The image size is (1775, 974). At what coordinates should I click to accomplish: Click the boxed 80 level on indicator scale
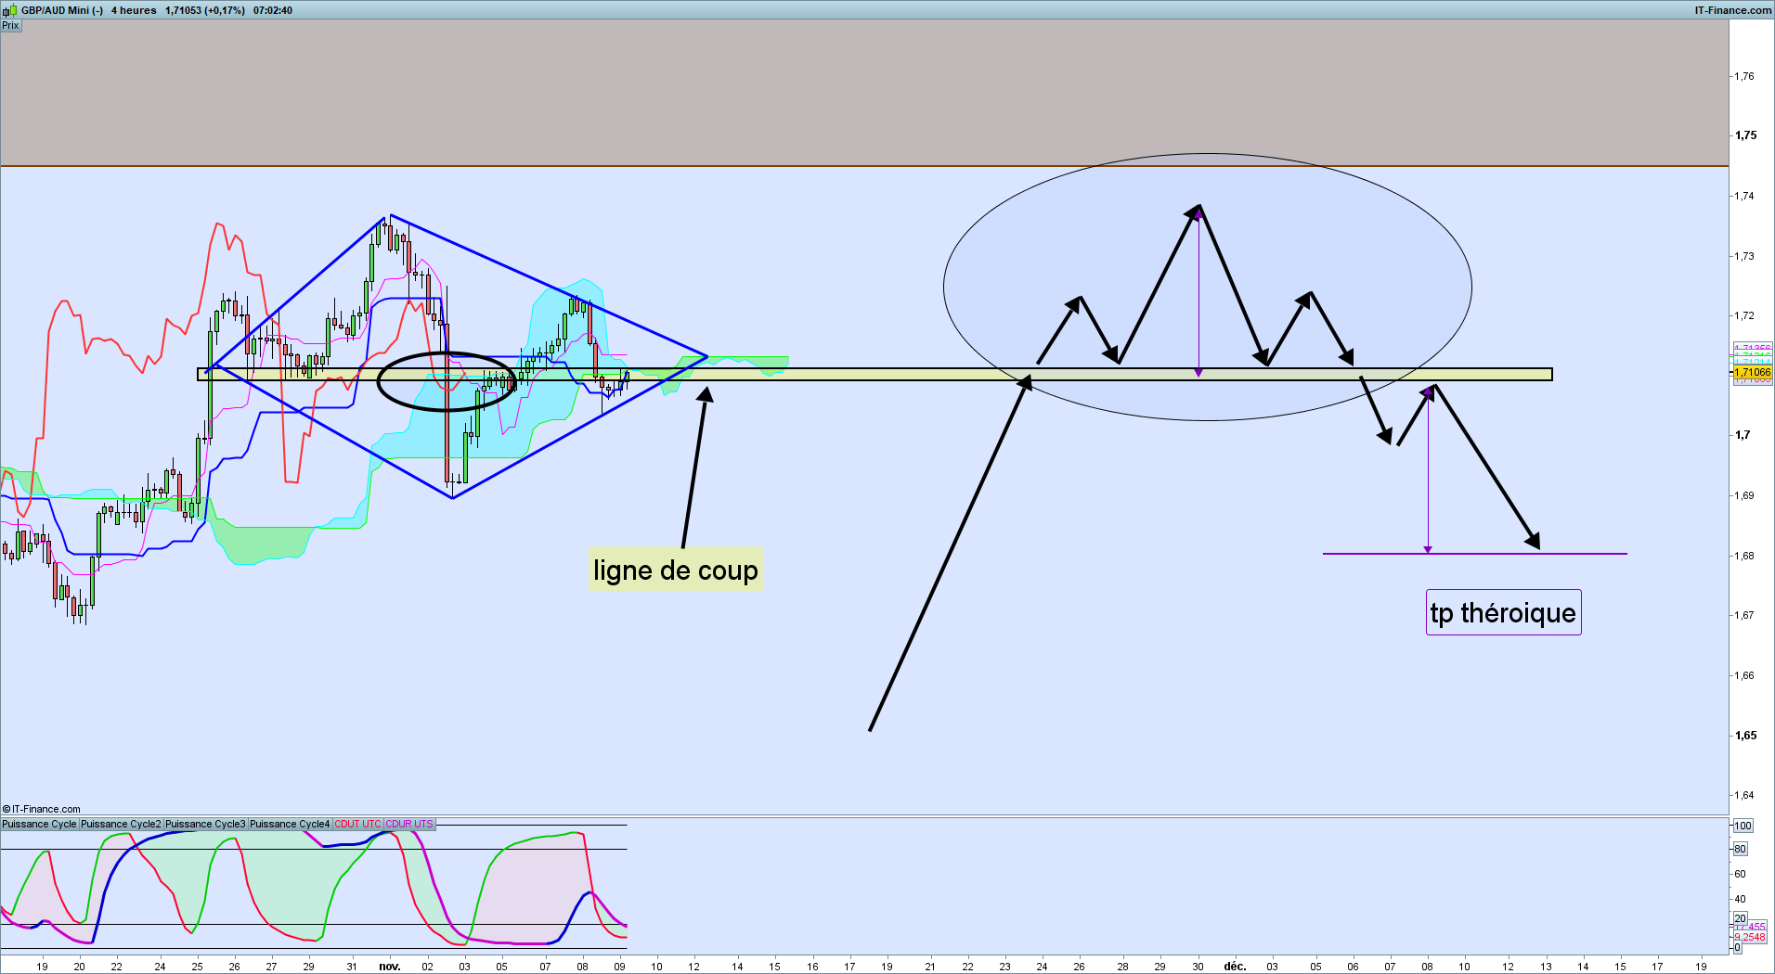point(1740,849)
